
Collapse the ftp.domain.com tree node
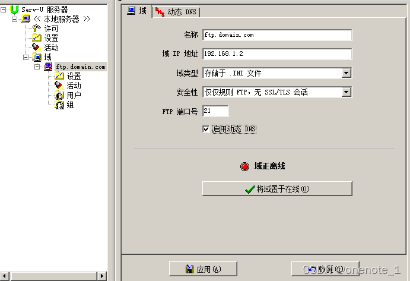pyautogui.click(x=37, y=67)
